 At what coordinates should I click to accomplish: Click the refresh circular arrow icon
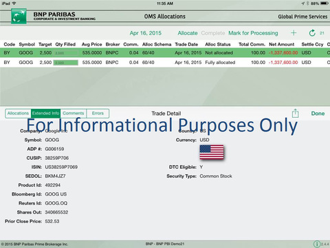(312, 33)
